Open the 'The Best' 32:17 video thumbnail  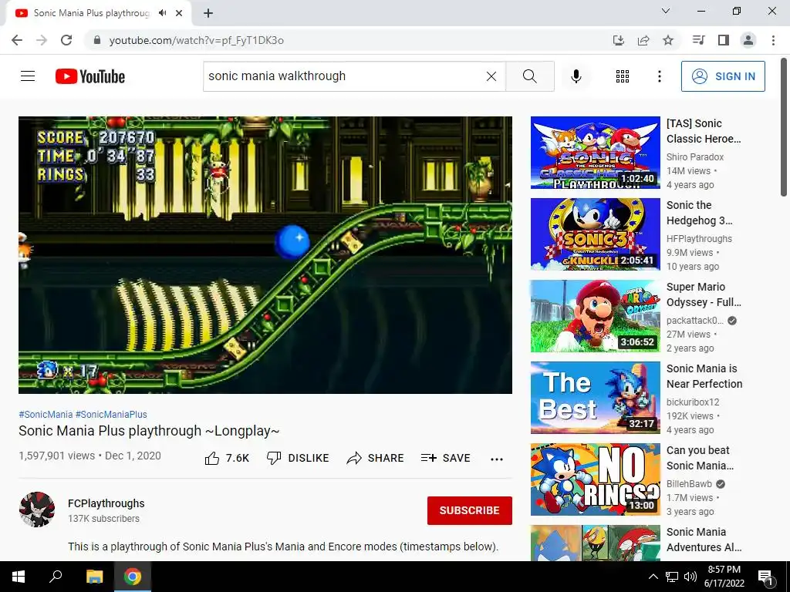pos(595,398)
